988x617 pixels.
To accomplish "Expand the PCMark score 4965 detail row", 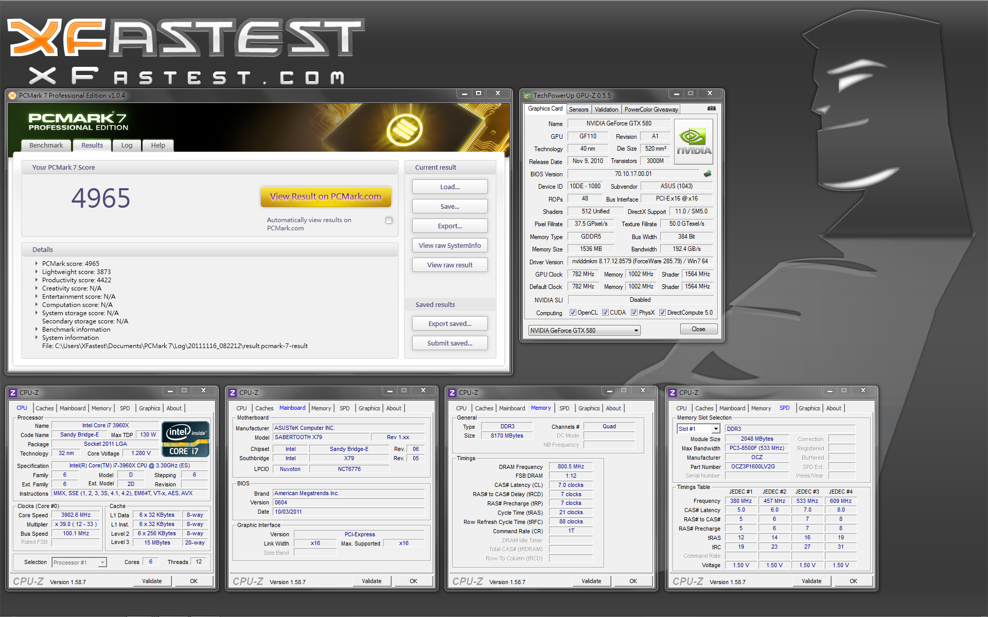I will point(37,263).
